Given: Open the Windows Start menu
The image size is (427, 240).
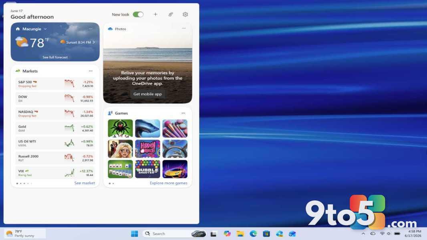Looking at the screenshot, I should [x=135, y=234].
